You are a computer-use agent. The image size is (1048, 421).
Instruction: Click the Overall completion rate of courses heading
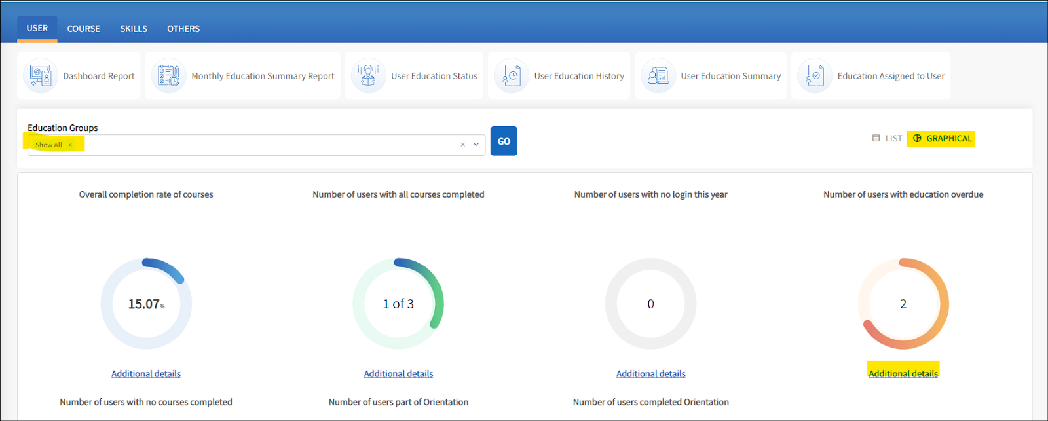click(146, 194)
